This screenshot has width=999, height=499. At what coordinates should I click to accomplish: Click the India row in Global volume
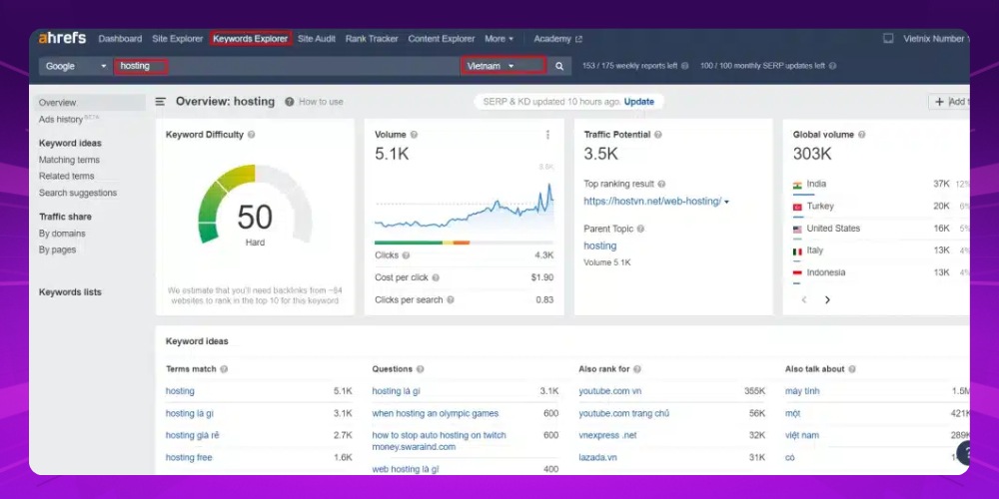point(881,185)
